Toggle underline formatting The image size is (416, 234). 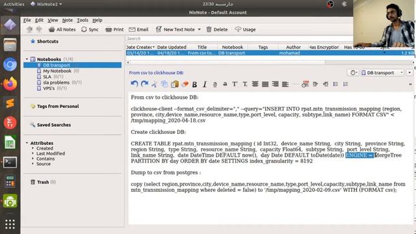pyautogui.click(x=215, y=84)
